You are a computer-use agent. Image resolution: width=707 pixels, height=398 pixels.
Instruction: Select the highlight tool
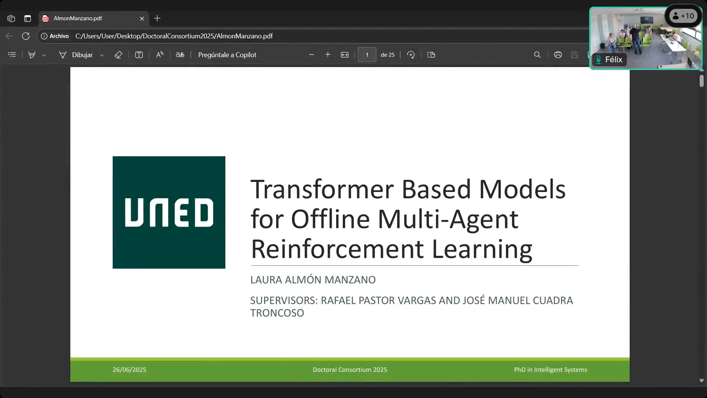(32, 55)
